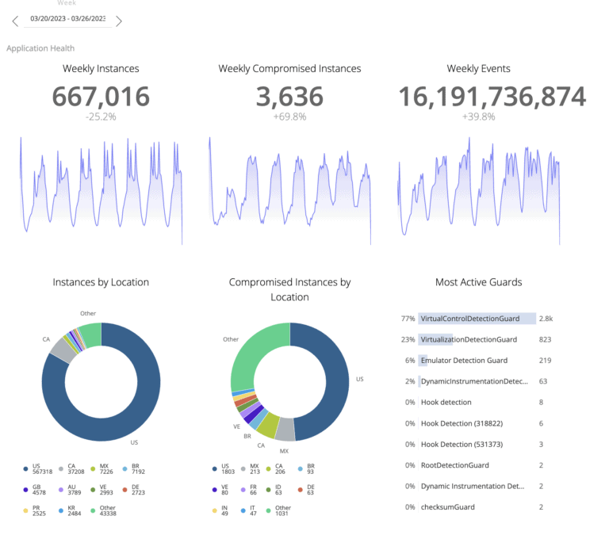The height and width of the screenshot is (558, 609).
Task: Select the VirtualControlDetectionGuard row
Action: point(477,319)
